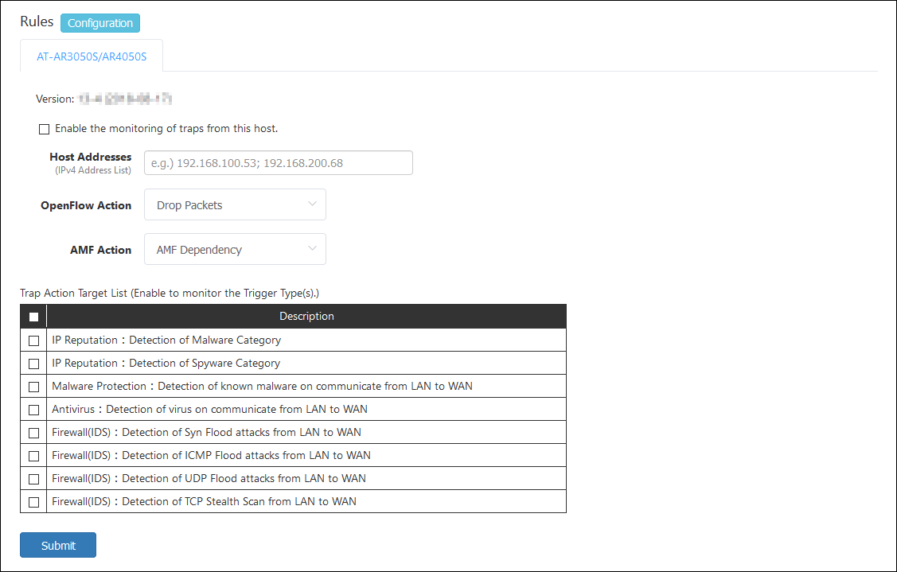Check the ICMP Flood attacks checkbox
Viewport: 897px width, 572px height.
[x=33, y=456]
